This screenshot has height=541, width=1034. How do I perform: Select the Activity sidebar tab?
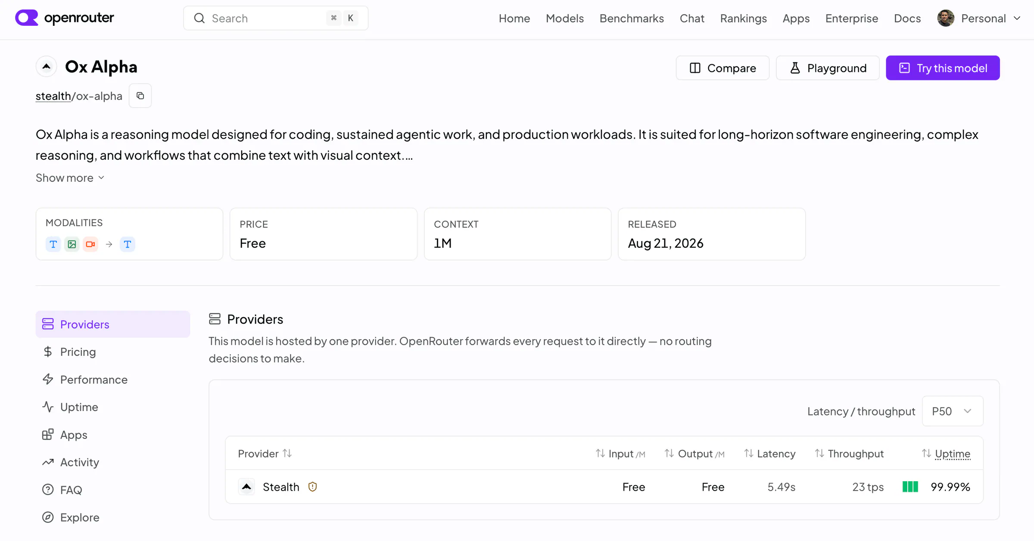(x=113, y=462)
